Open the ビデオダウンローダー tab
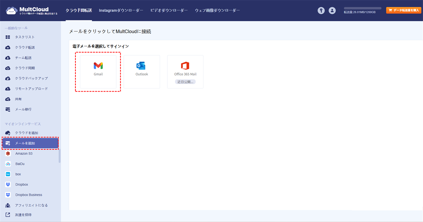Screen dimensions: 423x222 coord(169,11)
